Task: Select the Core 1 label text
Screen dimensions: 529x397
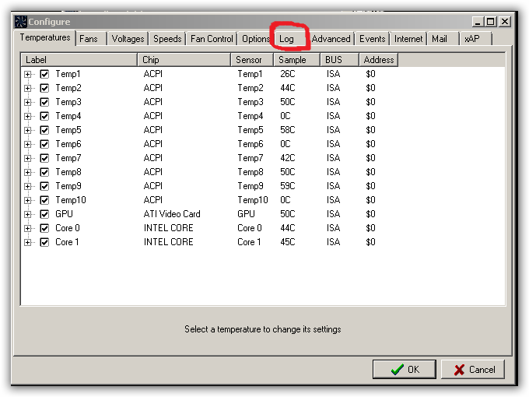Action: (x=67, y=242)
